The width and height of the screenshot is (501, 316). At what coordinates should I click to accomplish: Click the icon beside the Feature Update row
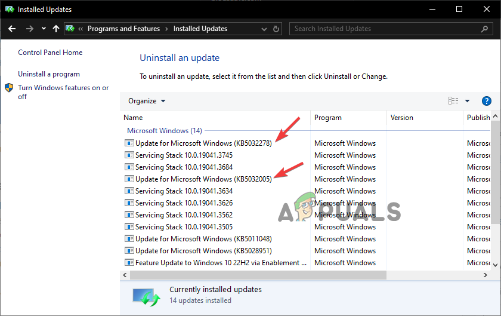(x=129, y=263)
